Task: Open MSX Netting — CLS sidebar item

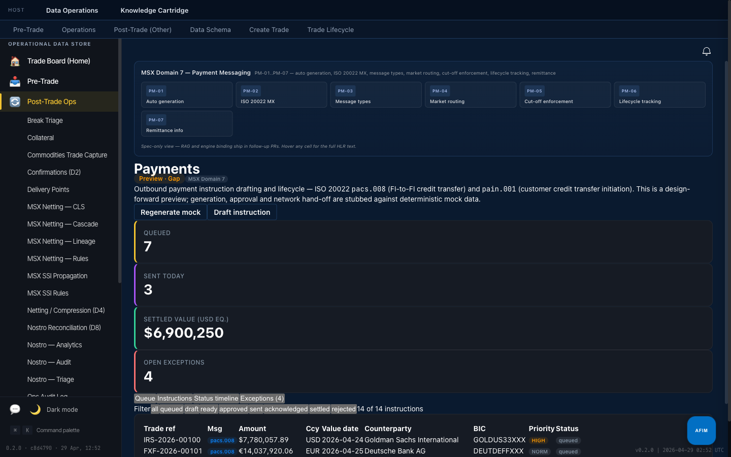Action: point(56,207)
